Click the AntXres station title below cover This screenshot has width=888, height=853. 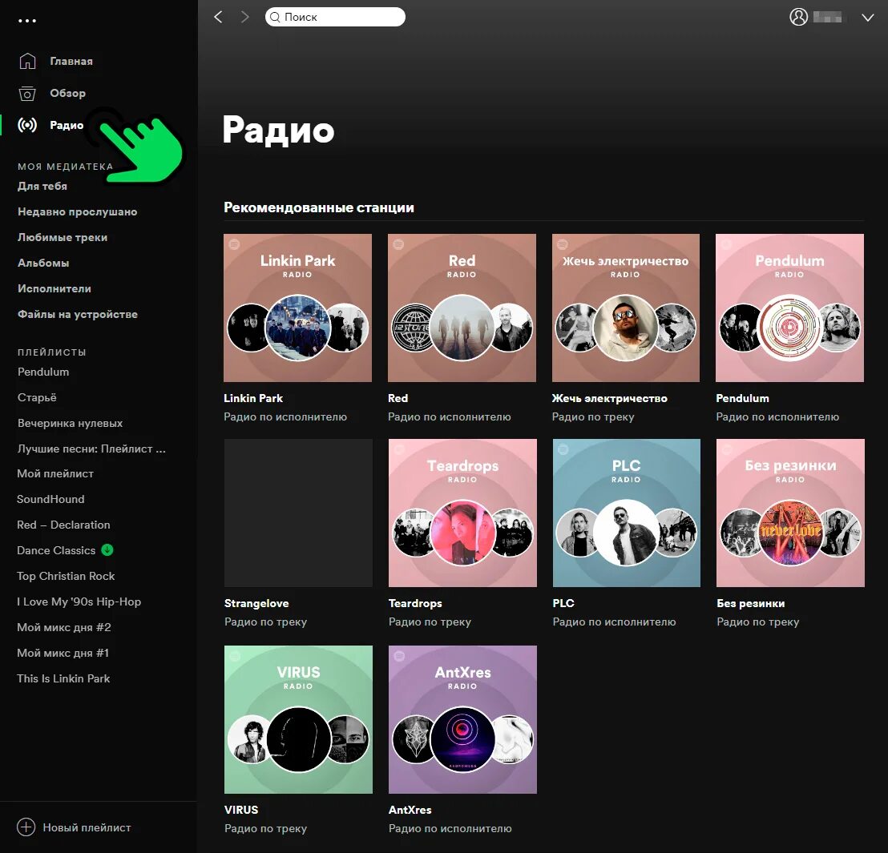tap(410, 810)
